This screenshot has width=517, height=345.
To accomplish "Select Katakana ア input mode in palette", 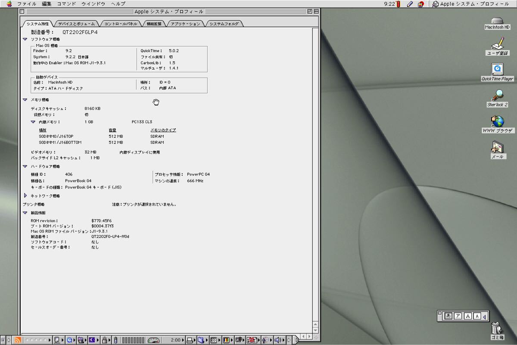I will click(458, 316).
